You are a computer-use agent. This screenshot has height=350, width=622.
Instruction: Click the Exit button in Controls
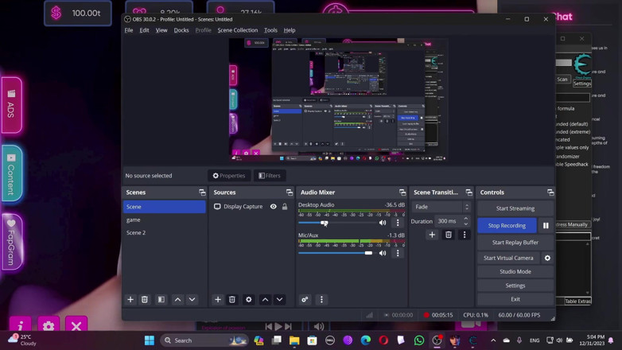[515, 299]
